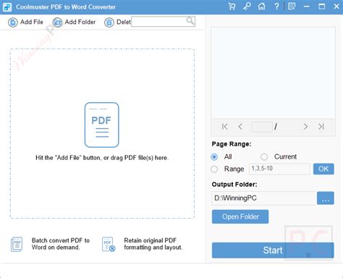343x278 pixels.
Task: Click the Delete trash toolbar button
Action: (117, 22)
